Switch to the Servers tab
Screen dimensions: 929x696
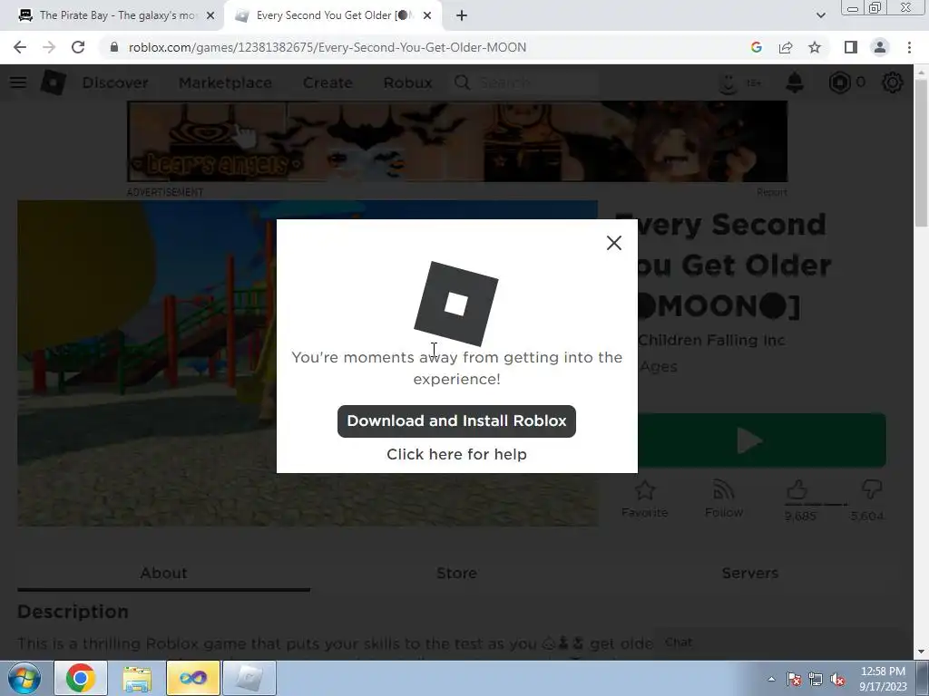(x=749, y=573)
